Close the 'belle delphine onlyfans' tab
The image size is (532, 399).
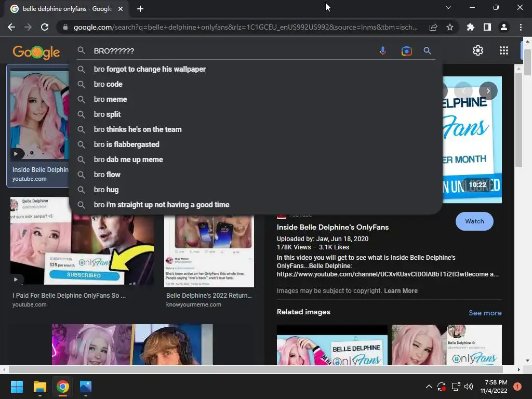coord(121,9)
